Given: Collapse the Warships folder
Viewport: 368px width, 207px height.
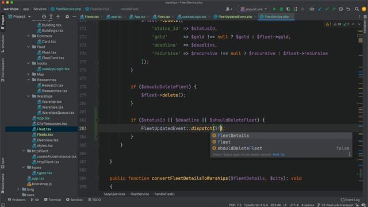Looking at the screenshot, I should 28,96.
